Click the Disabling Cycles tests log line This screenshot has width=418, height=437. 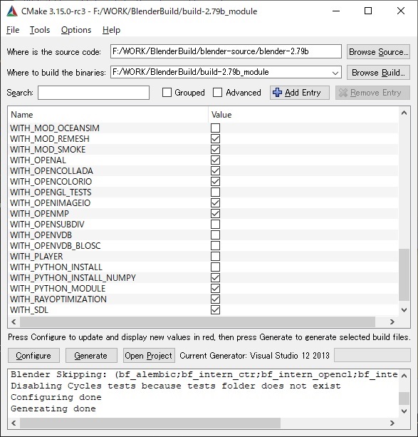(176, 386)
